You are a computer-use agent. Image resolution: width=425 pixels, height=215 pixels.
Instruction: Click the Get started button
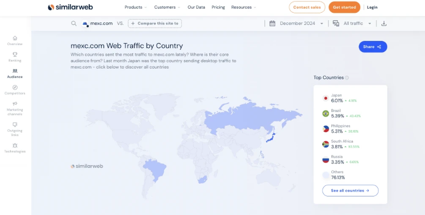click(344, 7)
